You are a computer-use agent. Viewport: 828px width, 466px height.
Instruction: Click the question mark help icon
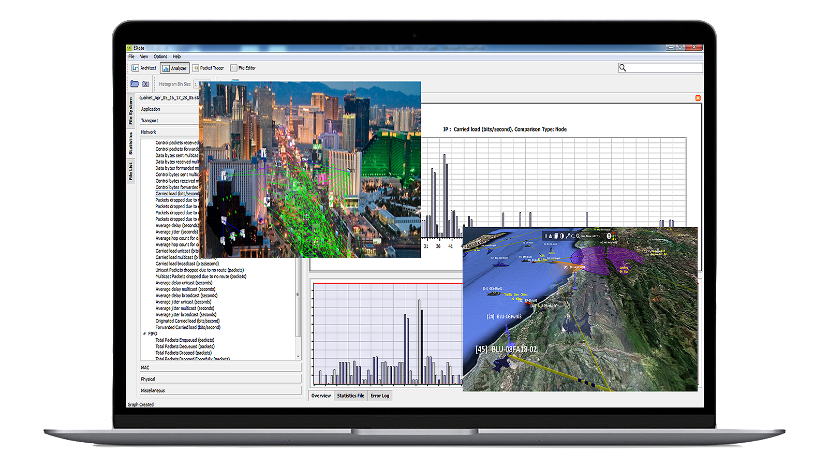tap(609, 236)
